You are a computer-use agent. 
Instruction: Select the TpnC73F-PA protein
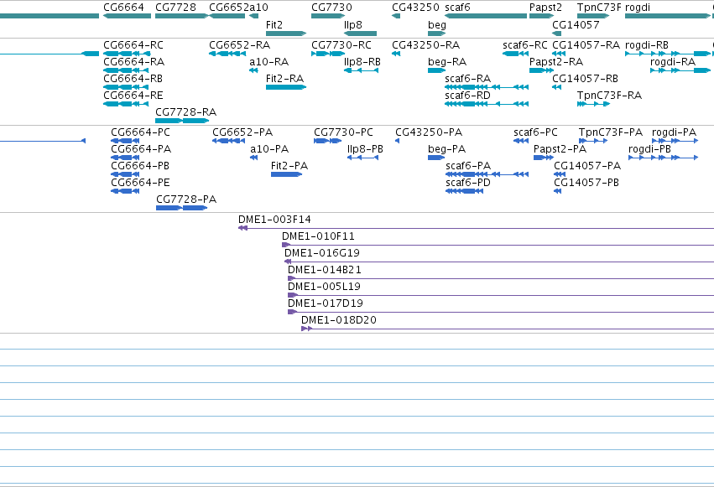[x=593, y=141]
